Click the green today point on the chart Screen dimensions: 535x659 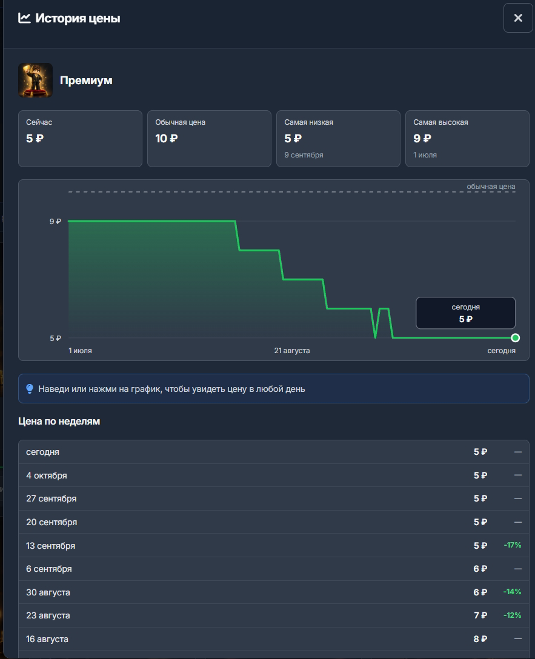coord(515,338)
